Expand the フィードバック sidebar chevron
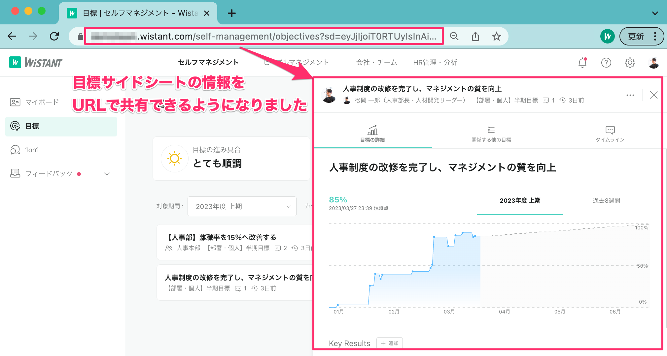The image size is (667, 356). click(107, 174)
